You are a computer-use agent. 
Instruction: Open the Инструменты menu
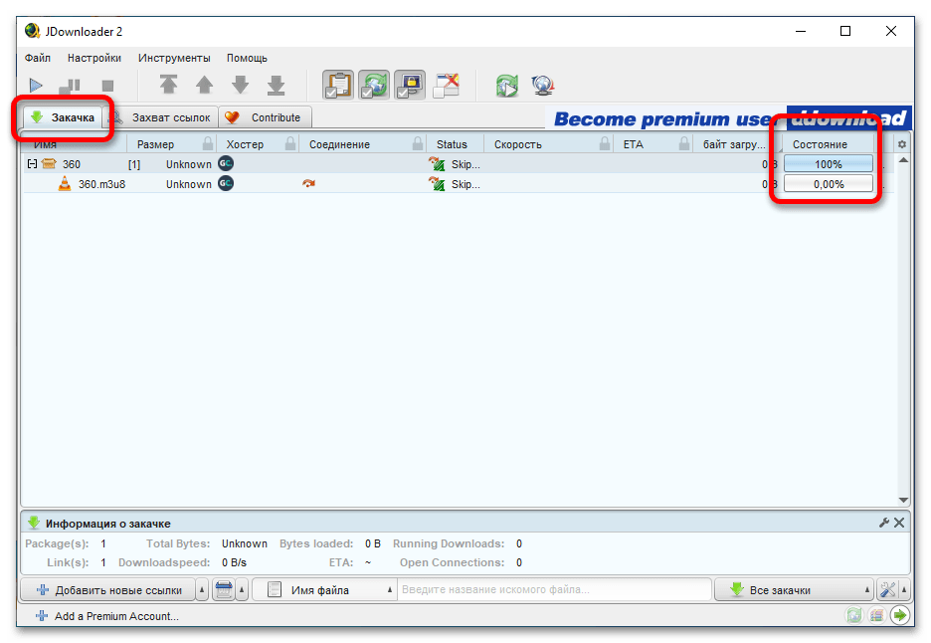175,59
